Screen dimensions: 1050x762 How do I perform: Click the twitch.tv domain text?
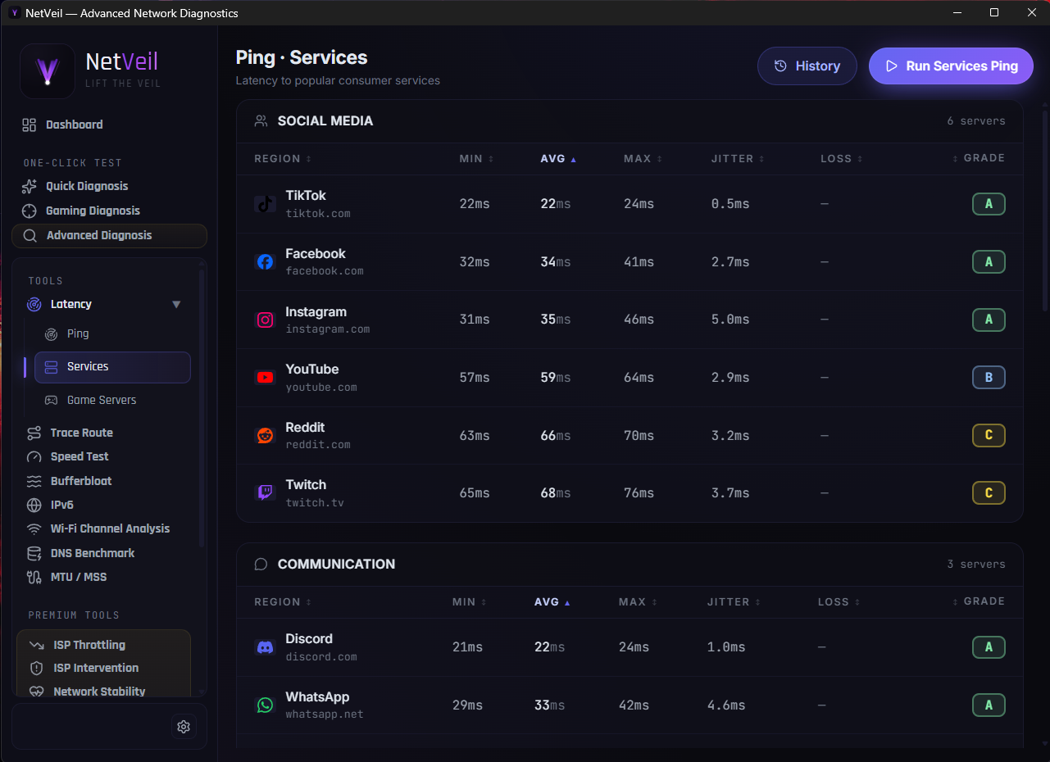coord(315,503)
